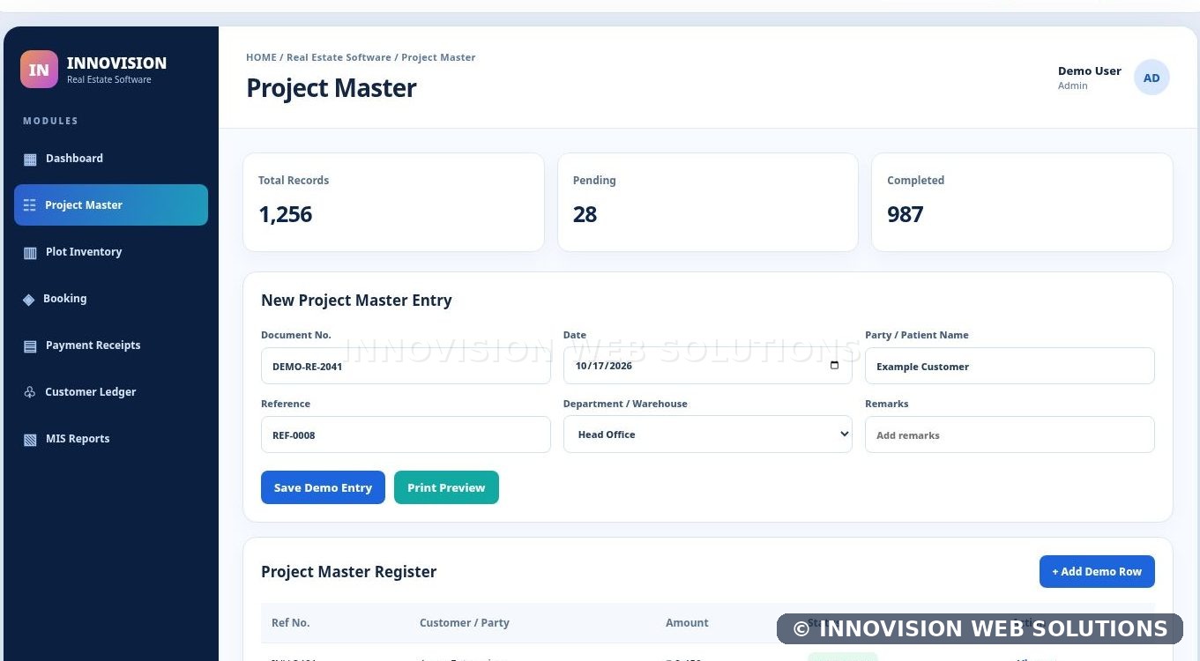Click the Customer / Party column header

[465, 623]
